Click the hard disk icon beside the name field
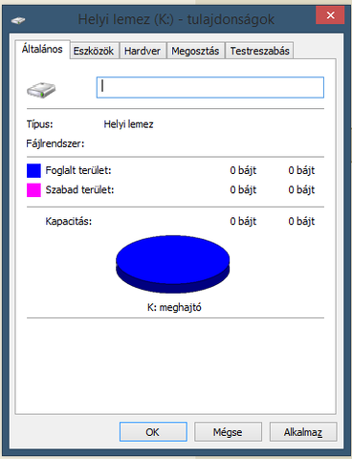This screenshot has width=352, height=459. 41,90
